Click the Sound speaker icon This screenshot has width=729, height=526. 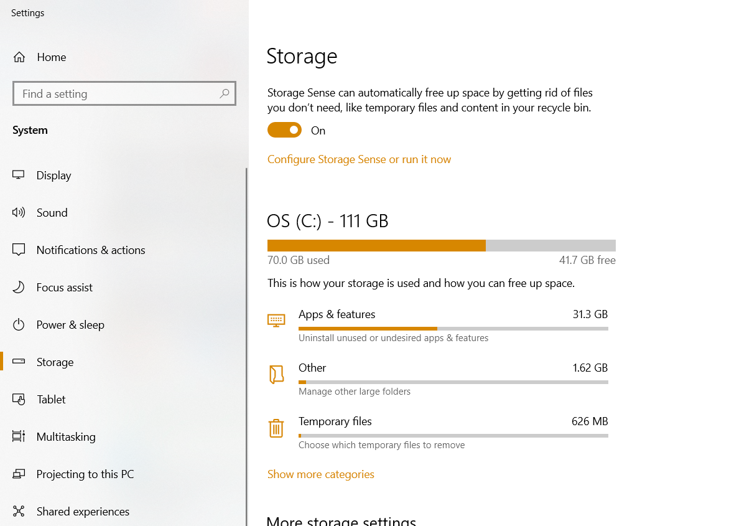(18, 212)
